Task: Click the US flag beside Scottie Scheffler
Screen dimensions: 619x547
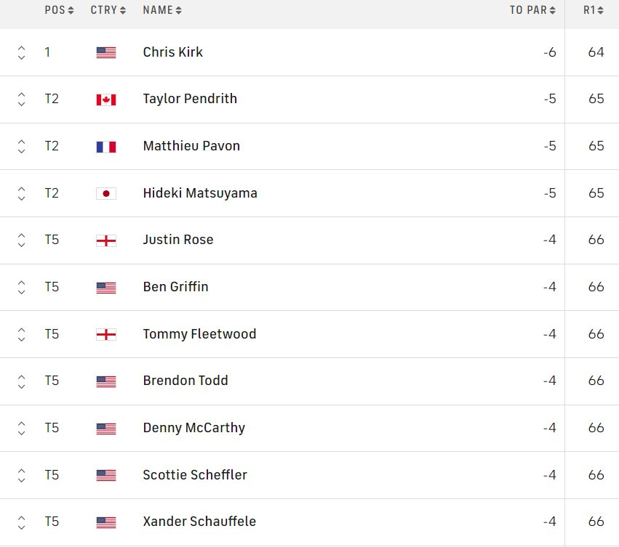Action: 106,474
